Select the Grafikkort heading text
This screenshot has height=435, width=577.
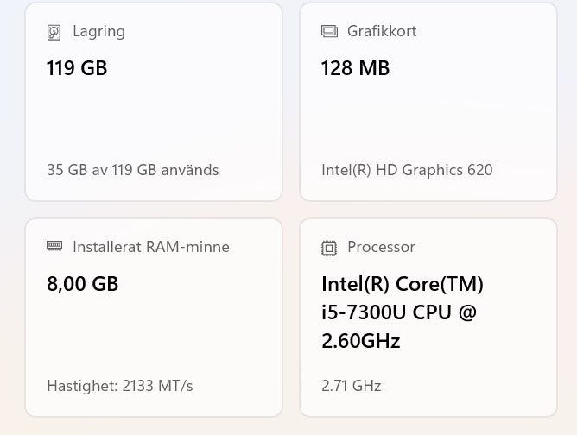click(x=382, y=31)
